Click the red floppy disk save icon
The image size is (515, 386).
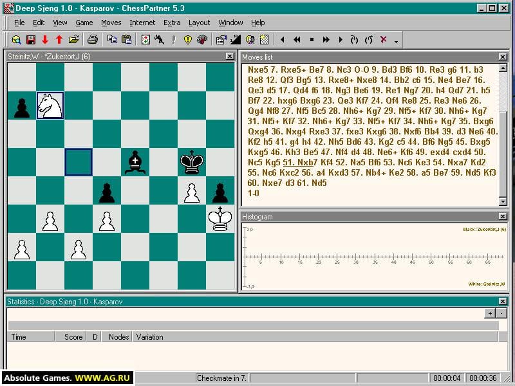[31, 40]
